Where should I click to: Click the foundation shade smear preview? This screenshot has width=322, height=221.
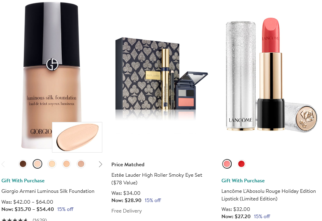77,137
